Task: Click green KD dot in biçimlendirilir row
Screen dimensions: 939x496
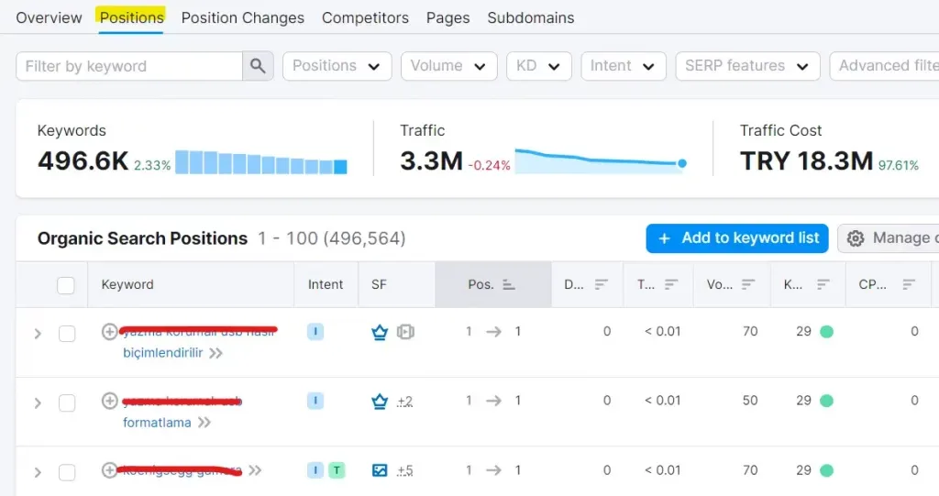Action: coord(826,332)
